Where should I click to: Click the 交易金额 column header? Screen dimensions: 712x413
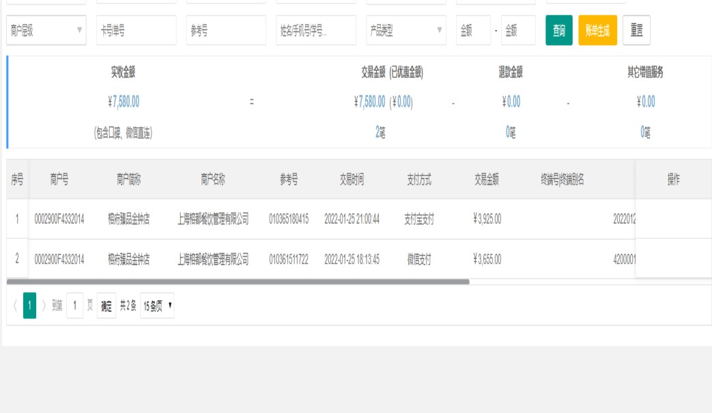(x=487, y=180)
